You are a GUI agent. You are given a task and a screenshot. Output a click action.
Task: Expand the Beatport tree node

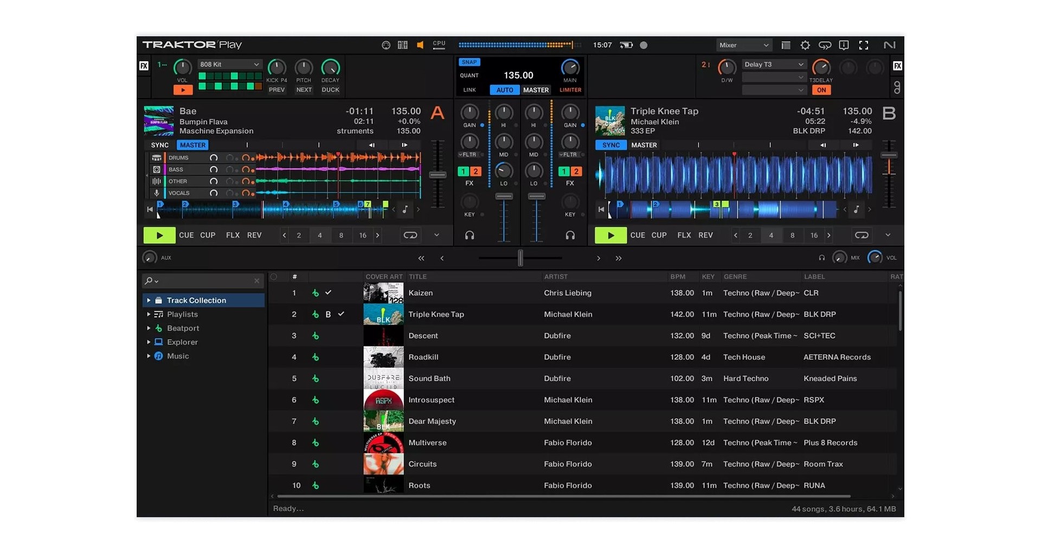149,328
